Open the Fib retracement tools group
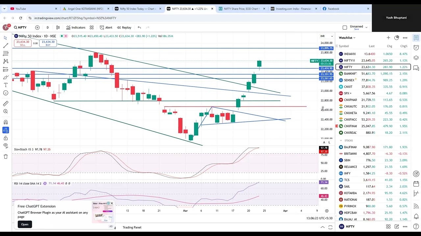The image size is (421, 236). pyautogui.click(x=6, y=53)
